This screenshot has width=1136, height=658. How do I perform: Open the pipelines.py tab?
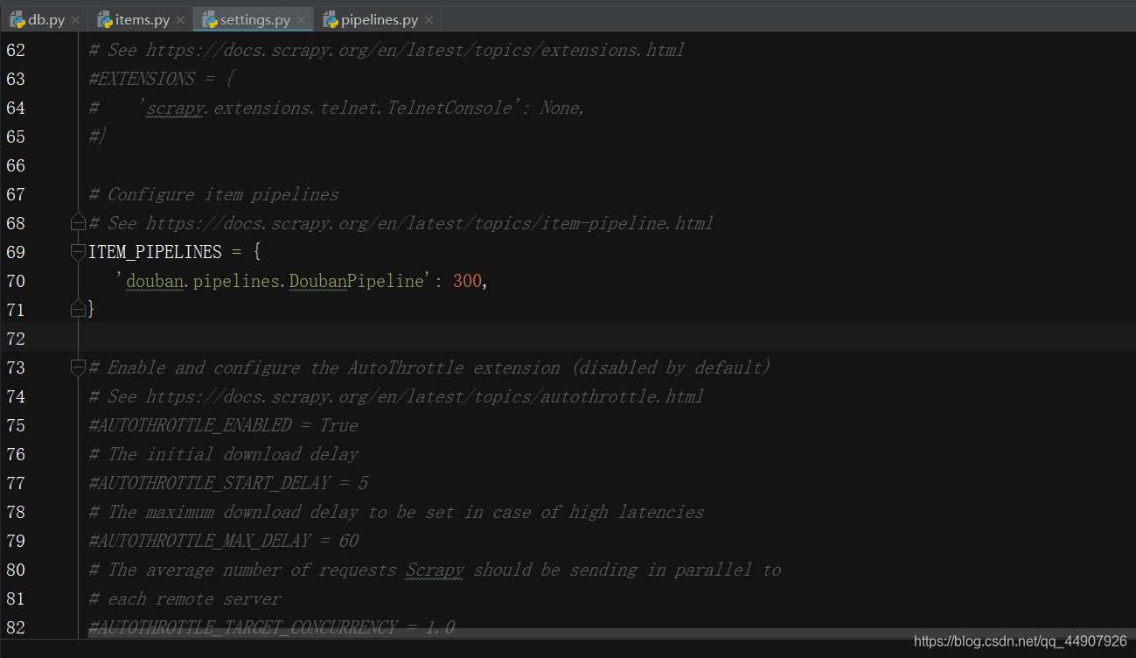pos(379,19)
